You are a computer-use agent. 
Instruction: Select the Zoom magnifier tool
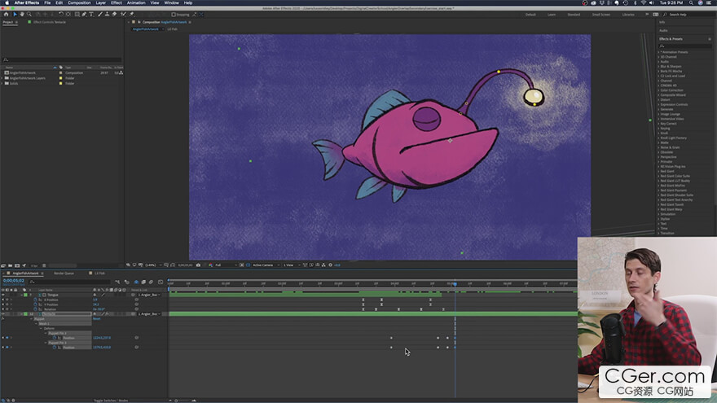(x=29, y=14)
